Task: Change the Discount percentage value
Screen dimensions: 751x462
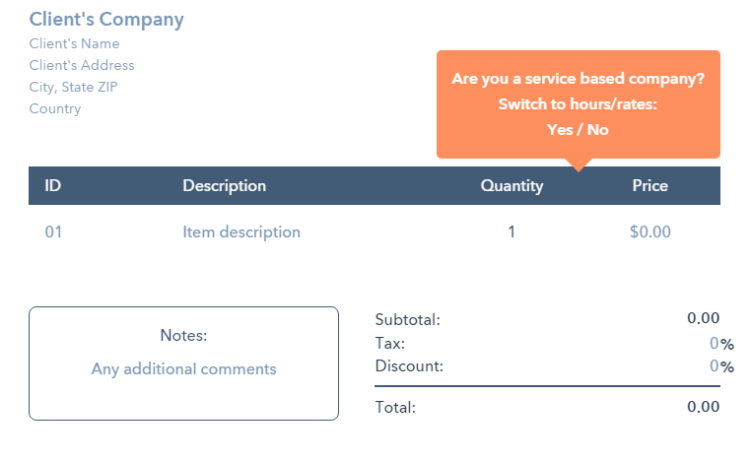Action: pyautogui.click(x=715, y=366)
